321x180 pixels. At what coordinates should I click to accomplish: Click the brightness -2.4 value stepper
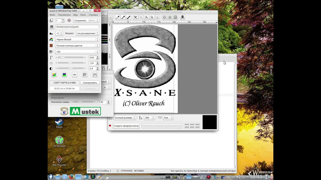tap(94, 63)
